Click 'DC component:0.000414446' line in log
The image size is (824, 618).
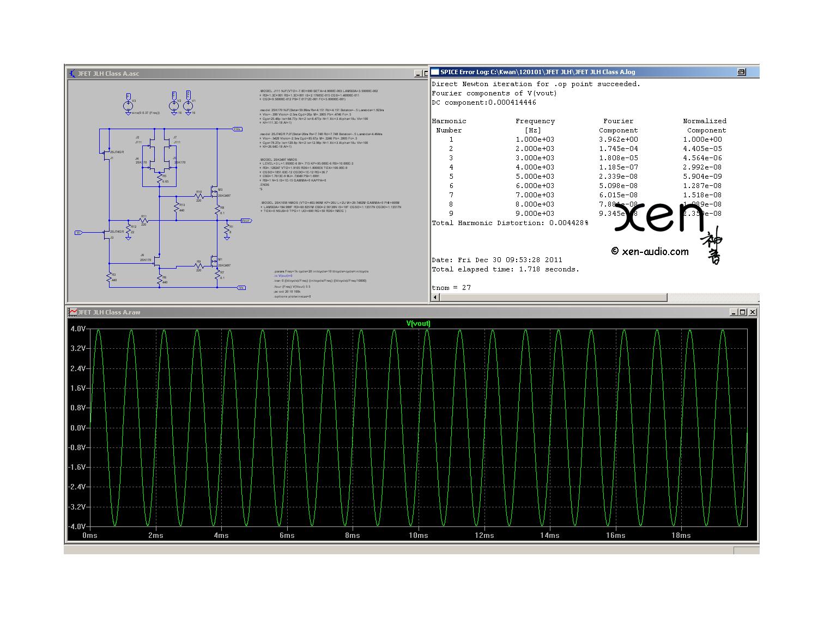(x=484, y=102)
